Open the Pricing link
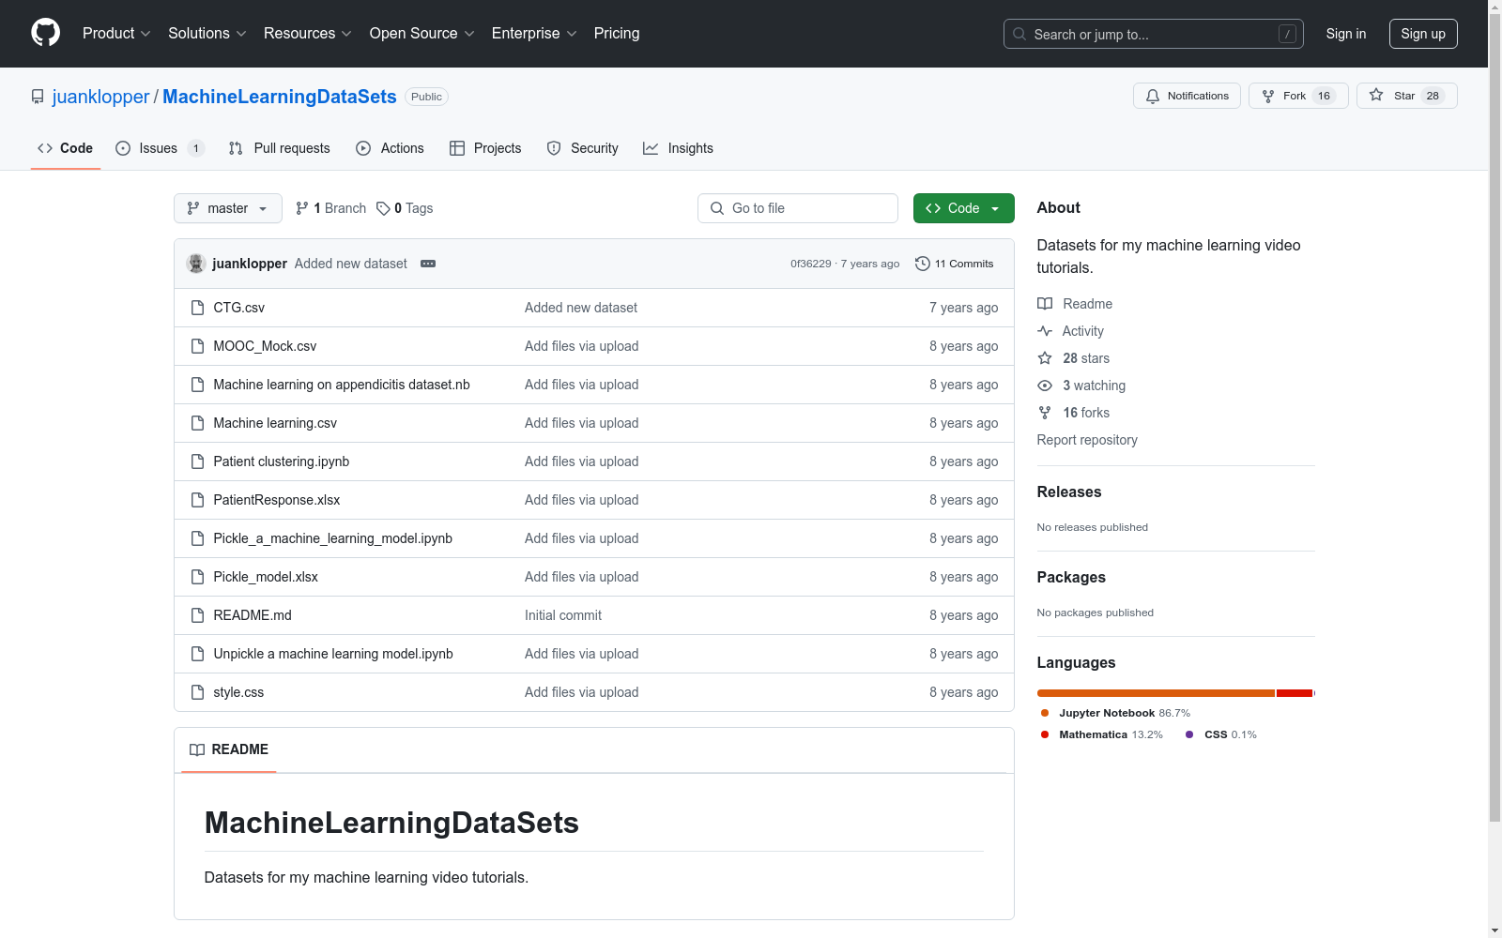 (617, 34)
